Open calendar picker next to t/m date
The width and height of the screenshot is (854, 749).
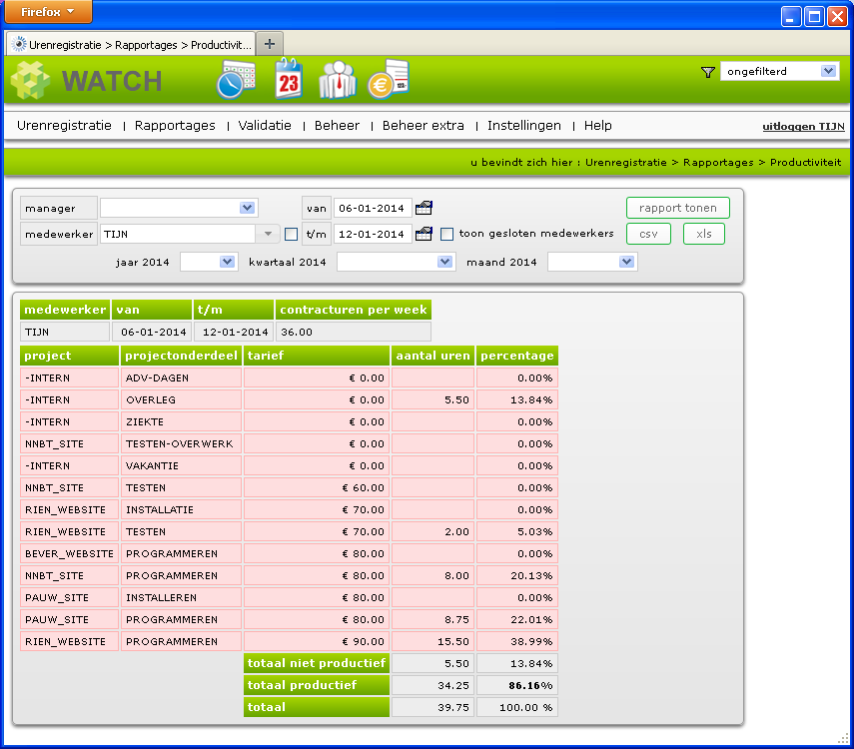pos(424,235)
